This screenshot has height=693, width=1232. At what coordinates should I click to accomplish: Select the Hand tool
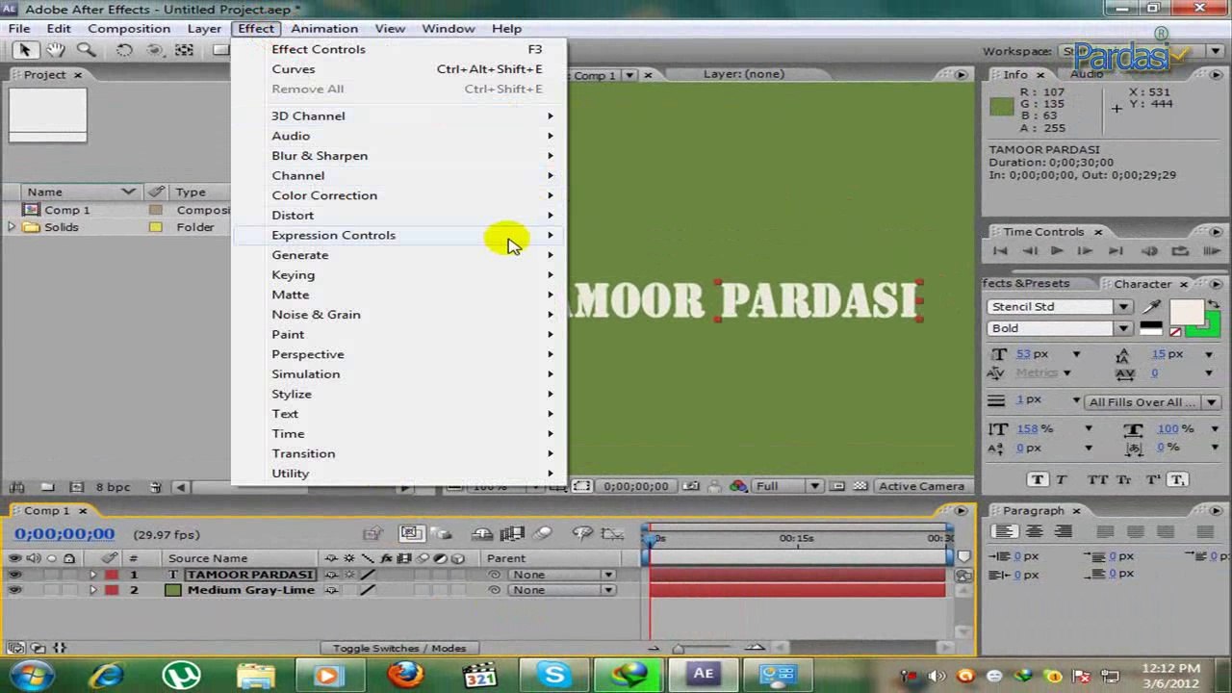(55, 50)
